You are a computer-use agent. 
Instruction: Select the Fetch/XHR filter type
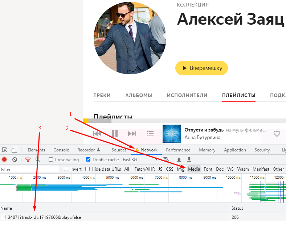(144, 169)
